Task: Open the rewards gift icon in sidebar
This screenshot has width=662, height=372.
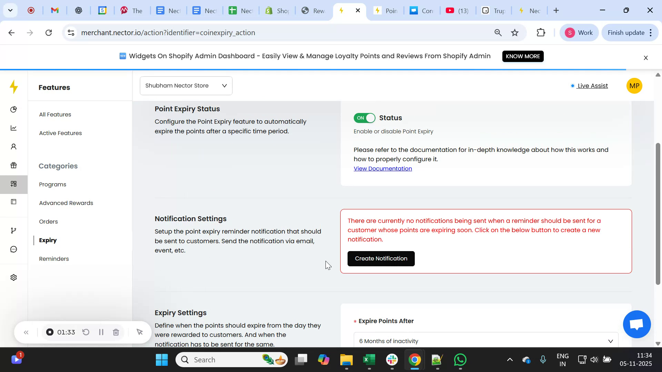Action: tap(13, 165)
